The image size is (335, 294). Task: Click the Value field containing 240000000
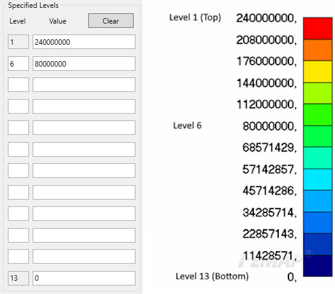coord(84,42)
